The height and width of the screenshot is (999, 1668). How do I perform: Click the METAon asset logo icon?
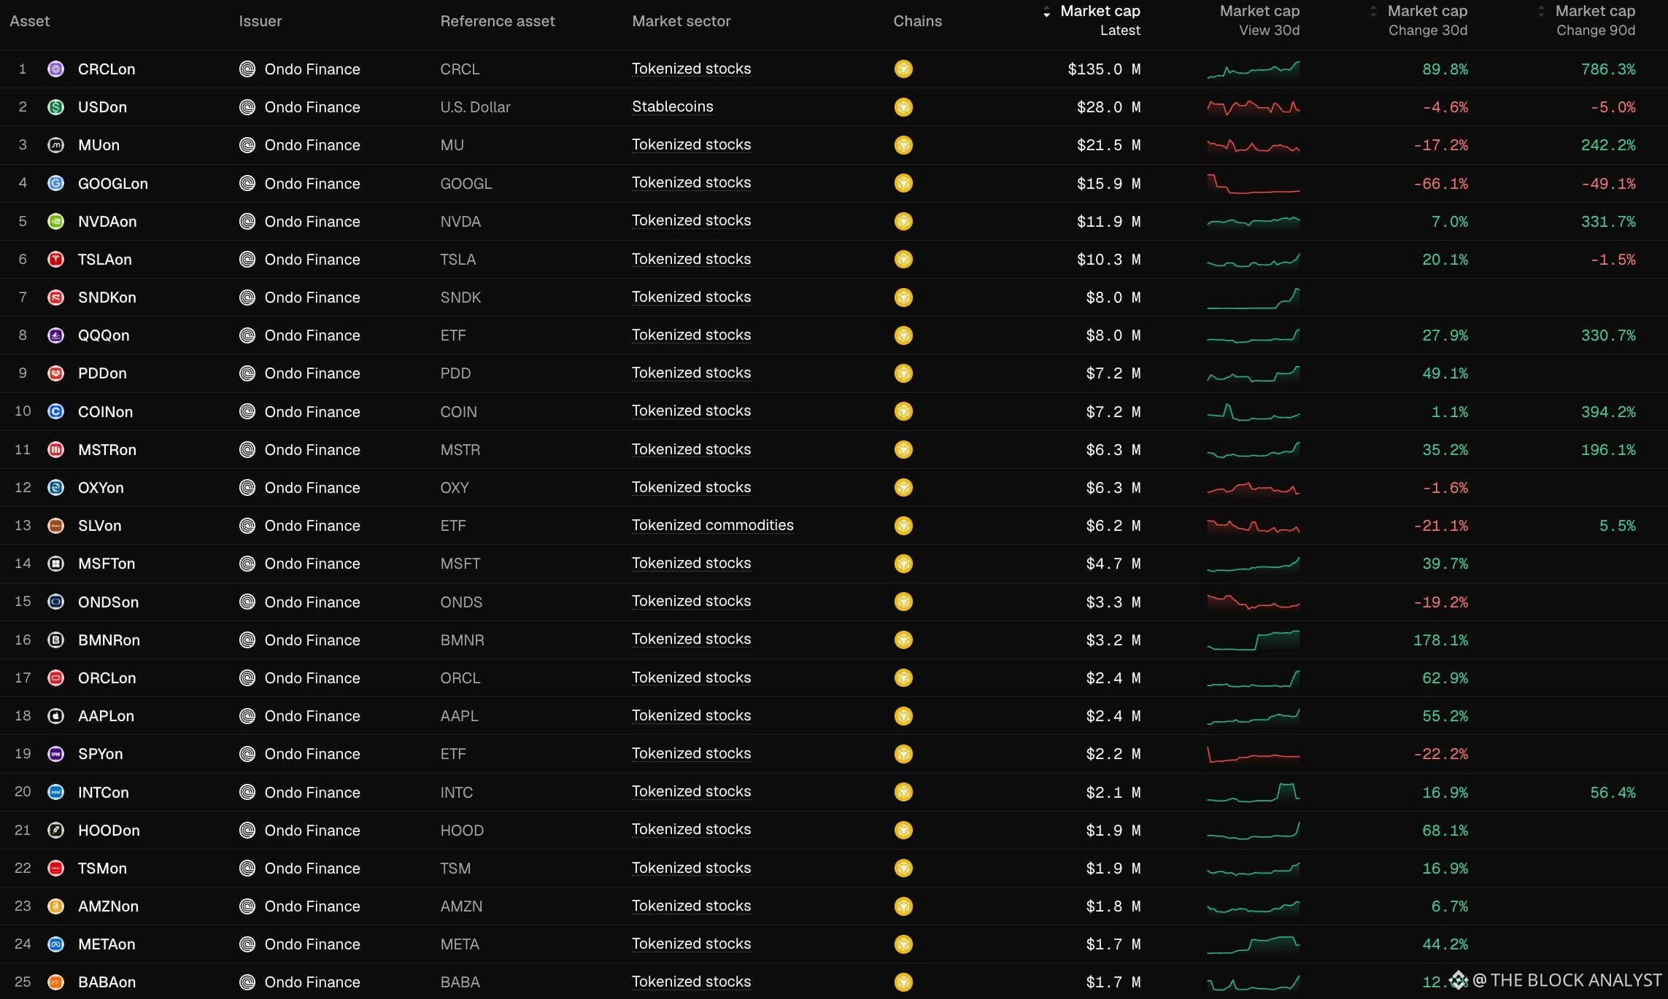(55, 944)
